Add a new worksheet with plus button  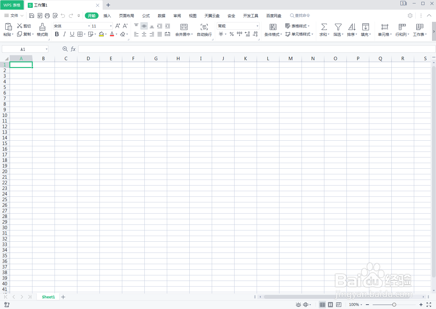tap(63, 297)
